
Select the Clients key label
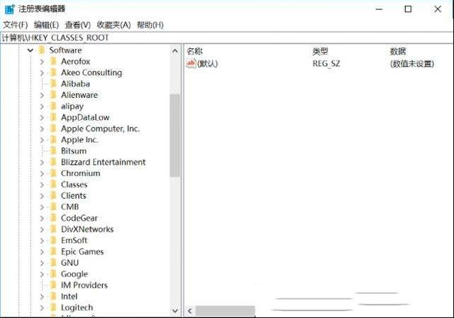(x=74, y=196)
